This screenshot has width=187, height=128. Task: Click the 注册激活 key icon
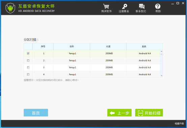pyautogui.click(x=125, y=6)
